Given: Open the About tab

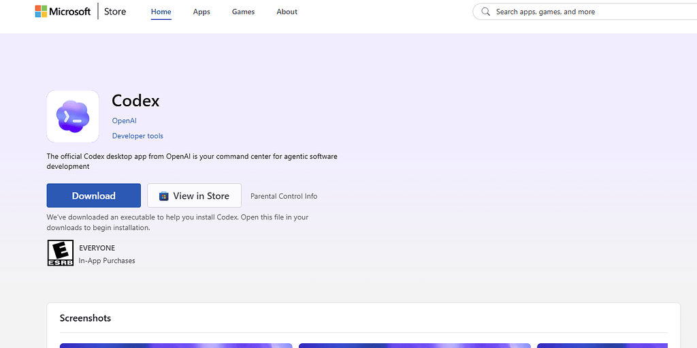Looking at the screenshot, I should [x=287, y=12].
